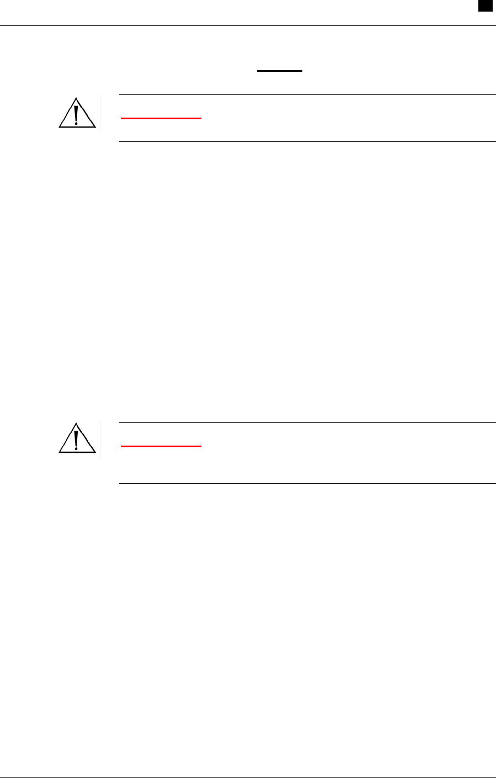Click the vertical divider beside the upper warning icon
Screen dimensions: 496x778
coord(100,114)
